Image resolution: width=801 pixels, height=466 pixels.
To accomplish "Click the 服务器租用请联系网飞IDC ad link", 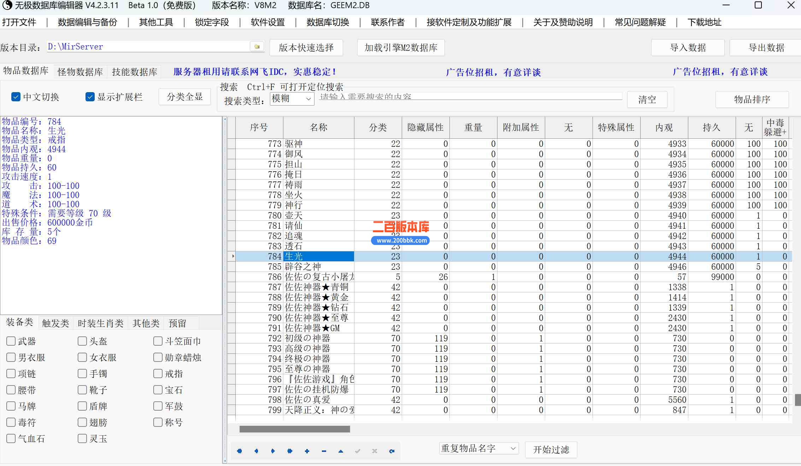I will 254,72.
